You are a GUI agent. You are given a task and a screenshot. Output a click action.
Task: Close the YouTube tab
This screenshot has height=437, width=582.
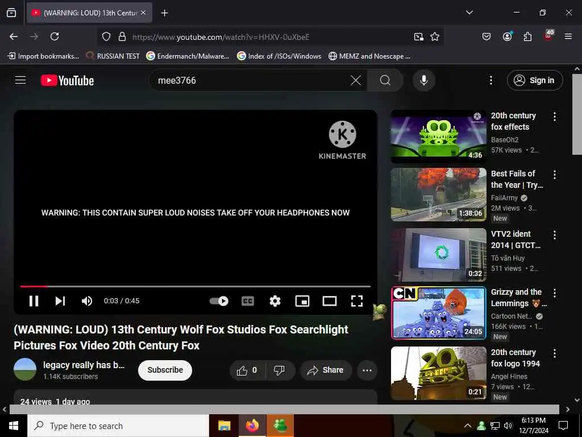coord(143,13)
